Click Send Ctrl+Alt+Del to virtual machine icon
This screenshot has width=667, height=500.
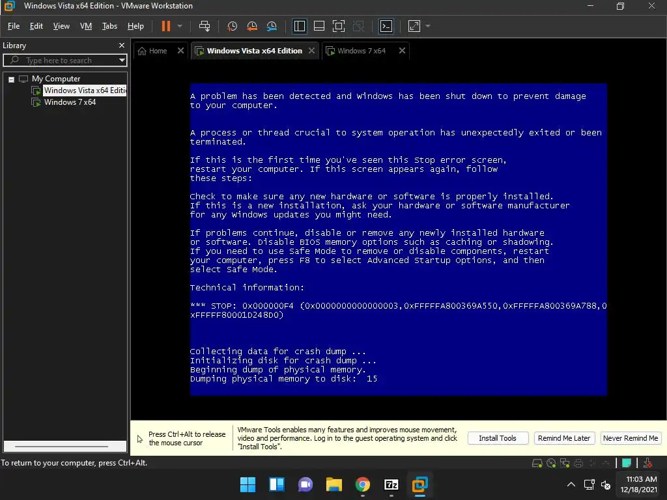[x=205, y=26]
